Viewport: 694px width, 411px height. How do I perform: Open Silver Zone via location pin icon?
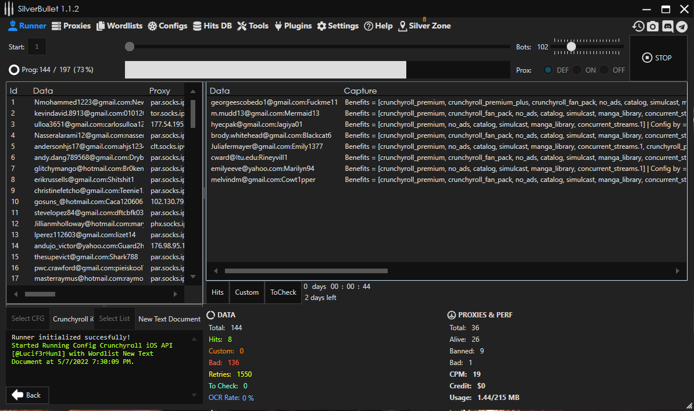[402, 26]
